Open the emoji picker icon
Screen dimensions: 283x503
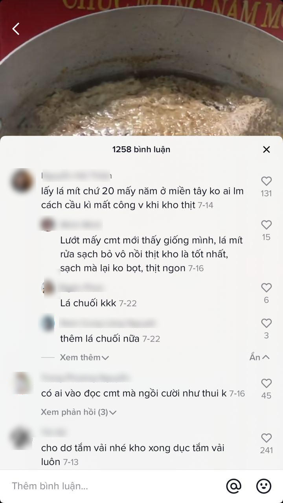(264, 486)
